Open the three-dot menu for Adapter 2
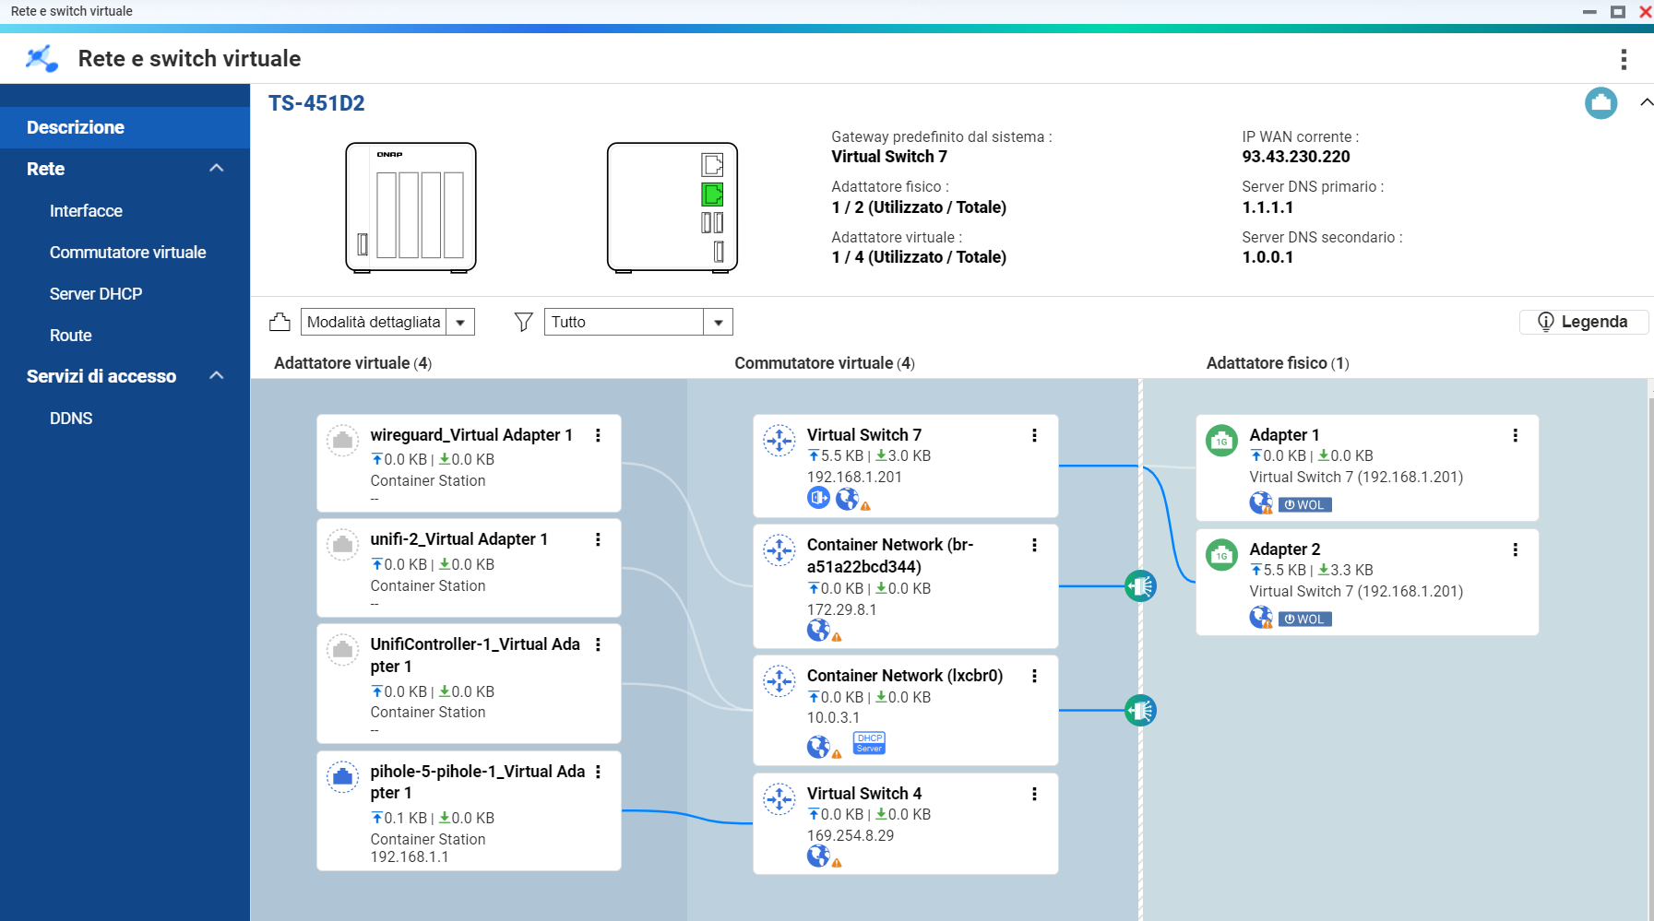Screen dimensions: 1654x921 (1515, 549)
